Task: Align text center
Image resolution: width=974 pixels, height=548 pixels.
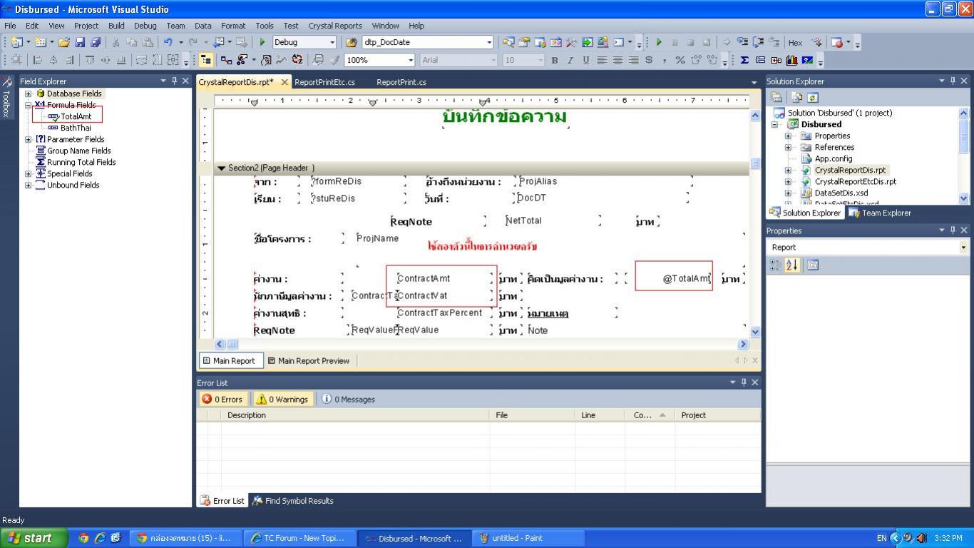Action: click(x=617, y=60)
